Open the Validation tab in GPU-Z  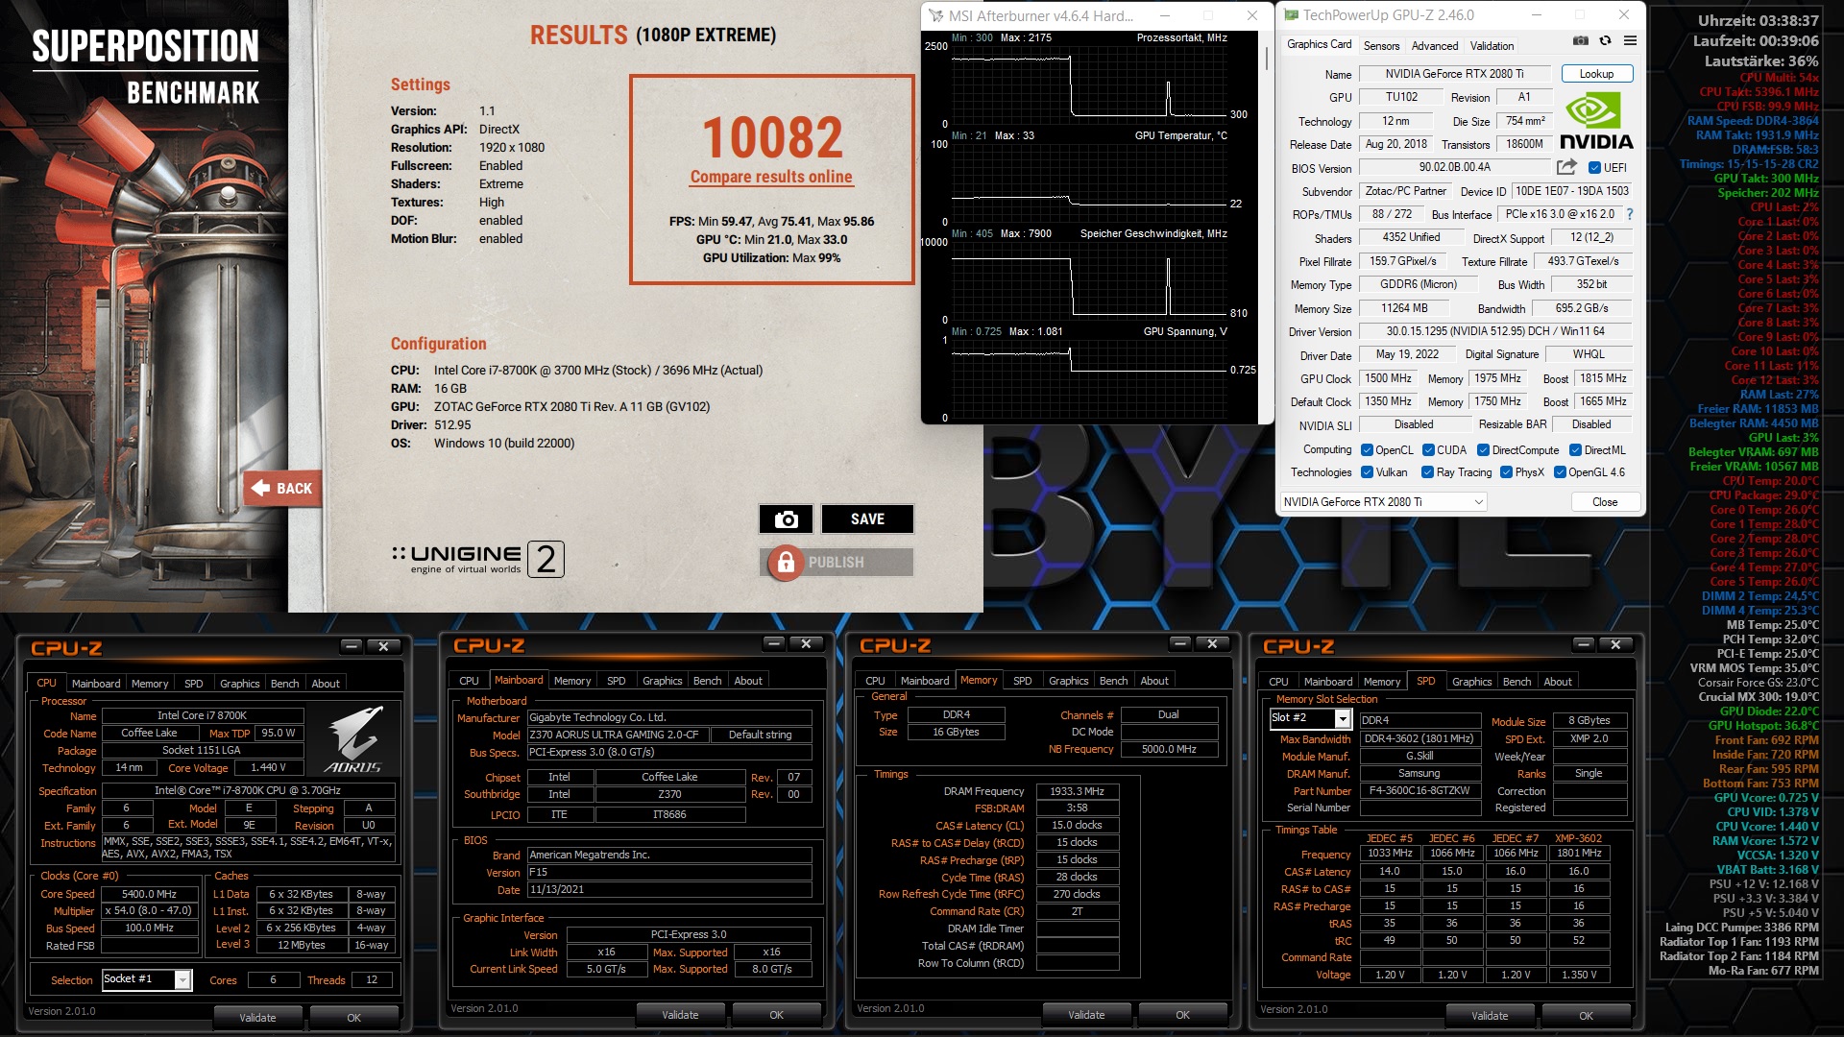pos(1492,45)
